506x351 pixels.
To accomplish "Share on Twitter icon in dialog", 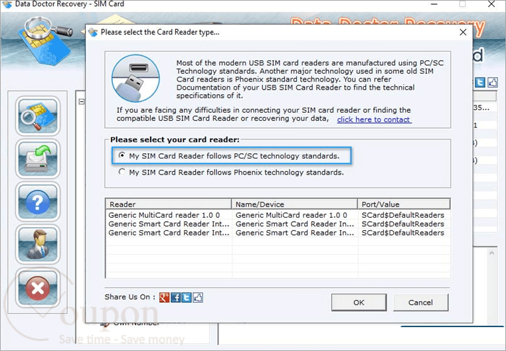I will [x=187, y=297].
